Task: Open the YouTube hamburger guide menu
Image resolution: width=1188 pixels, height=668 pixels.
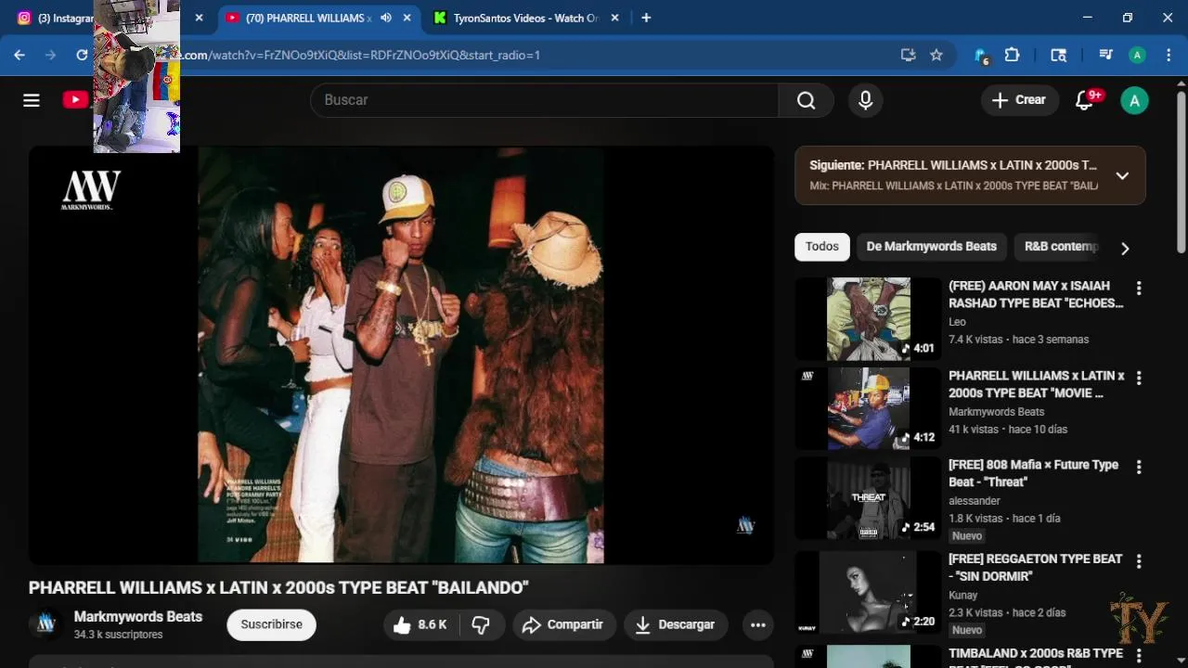Action: coord(32,100)
